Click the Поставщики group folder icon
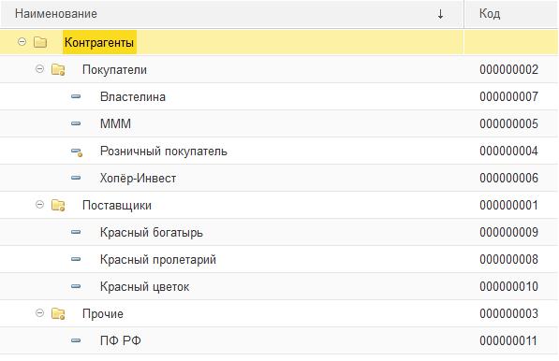Viewport: 559px width, 361px height. [58, 206]
